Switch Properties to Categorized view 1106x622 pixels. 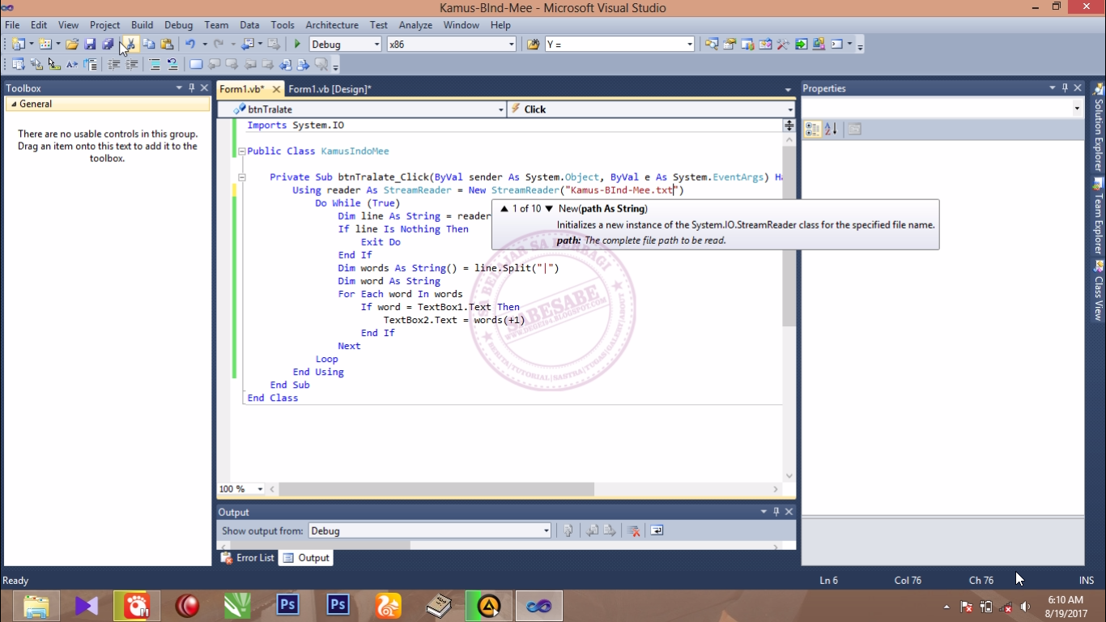pos(812,130)
